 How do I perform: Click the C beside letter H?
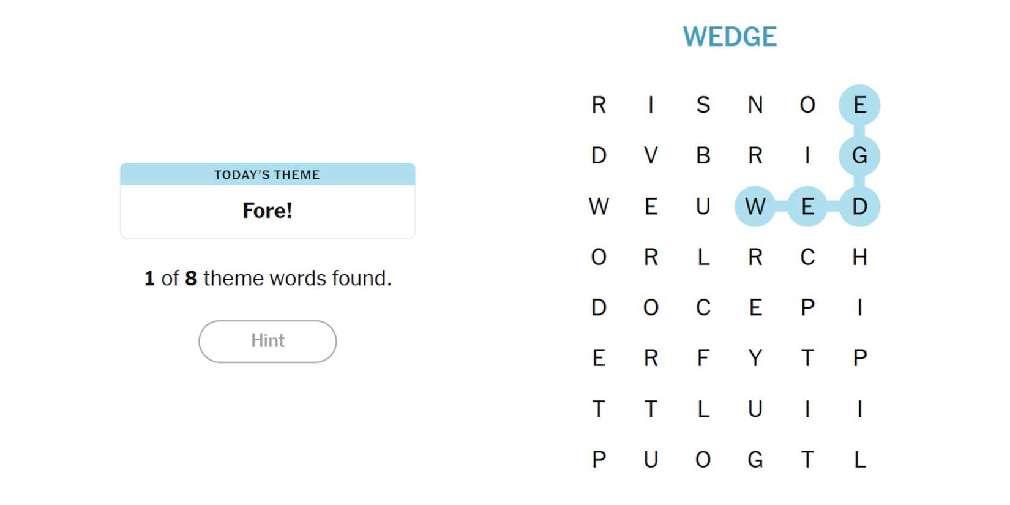807,257
